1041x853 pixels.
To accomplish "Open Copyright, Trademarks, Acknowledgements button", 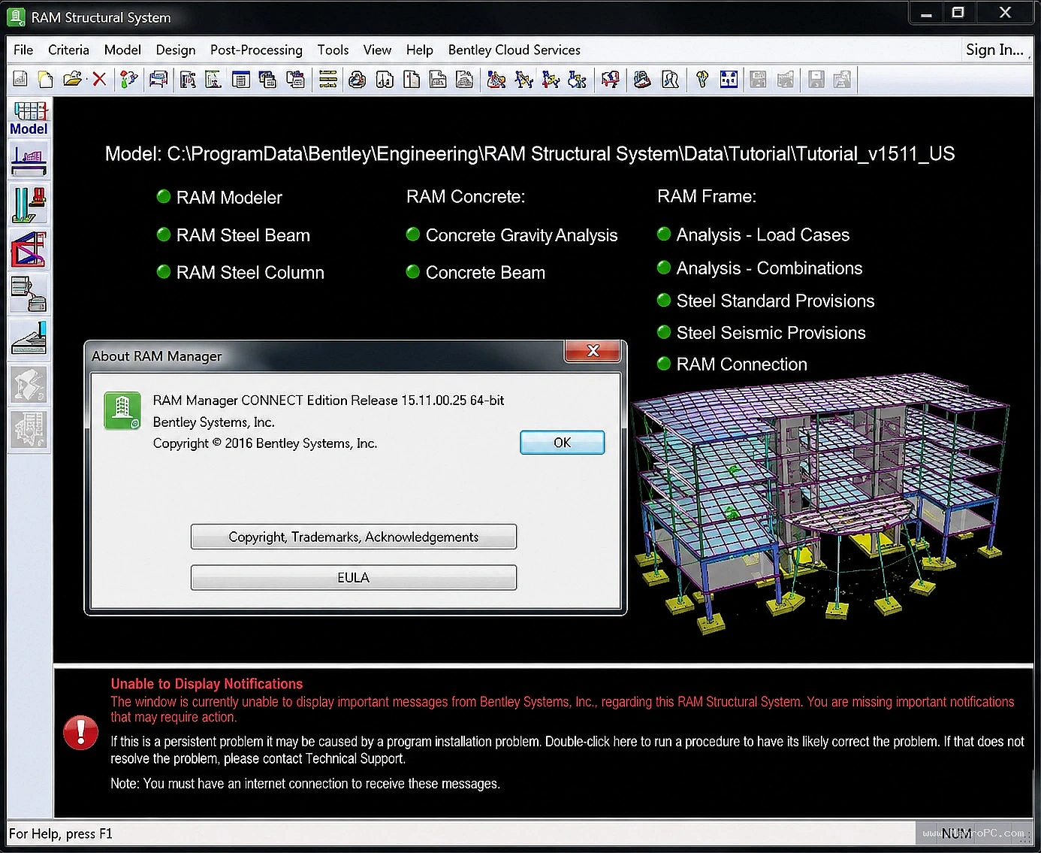I will (354, 537).
